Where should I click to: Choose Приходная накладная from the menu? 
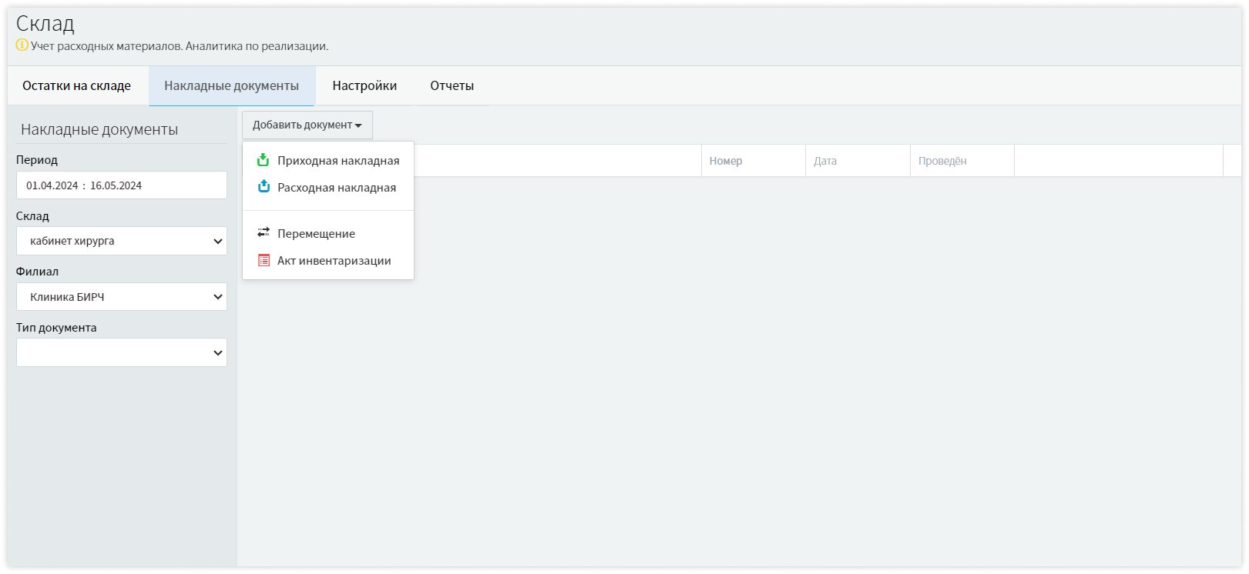pyautogui.click(x=338, y=161)
